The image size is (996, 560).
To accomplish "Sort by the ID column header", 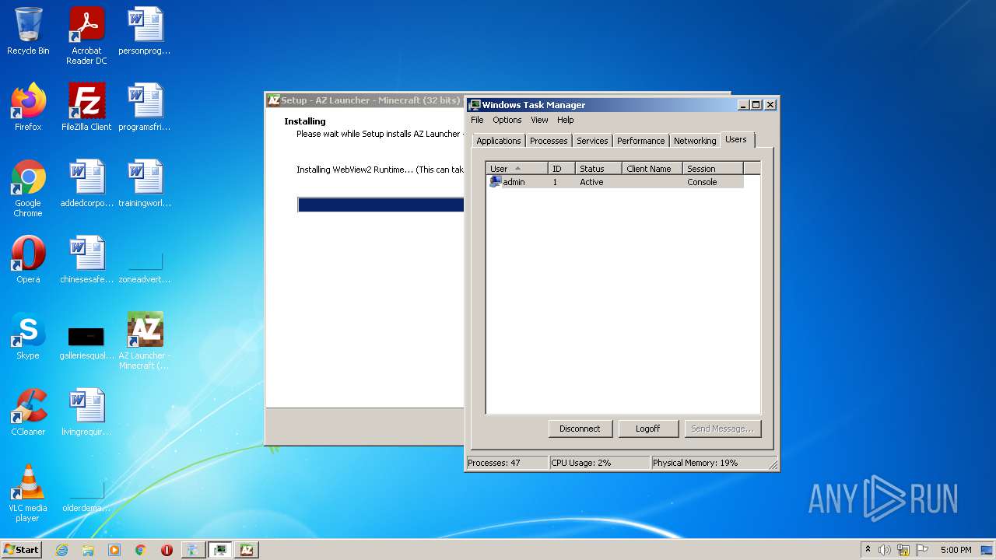I will [562, 169].
